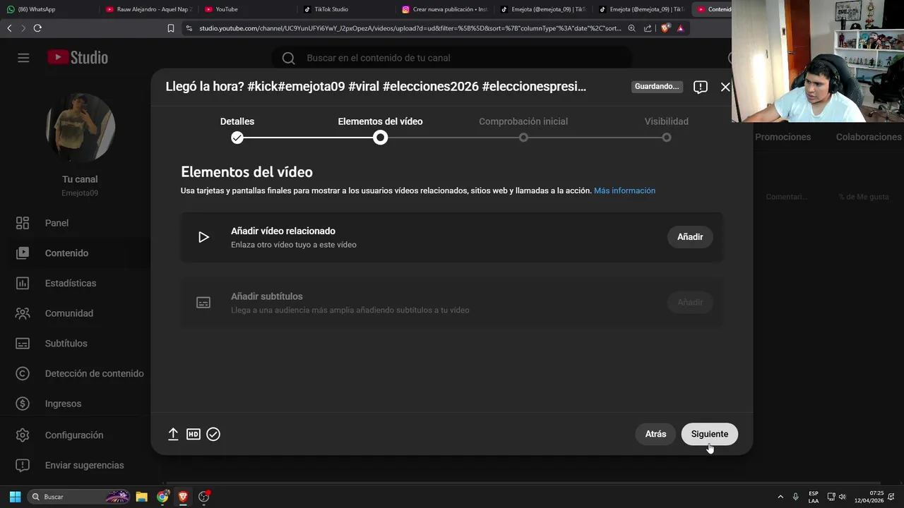The width and height of the screenshot is (904, 508).
Task: Click the HD processing status icon
Action: tap(194, 434)
